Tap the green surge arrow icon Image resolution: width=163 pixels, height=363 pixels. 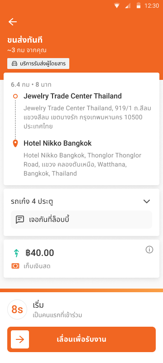click(x=16, y=253)
